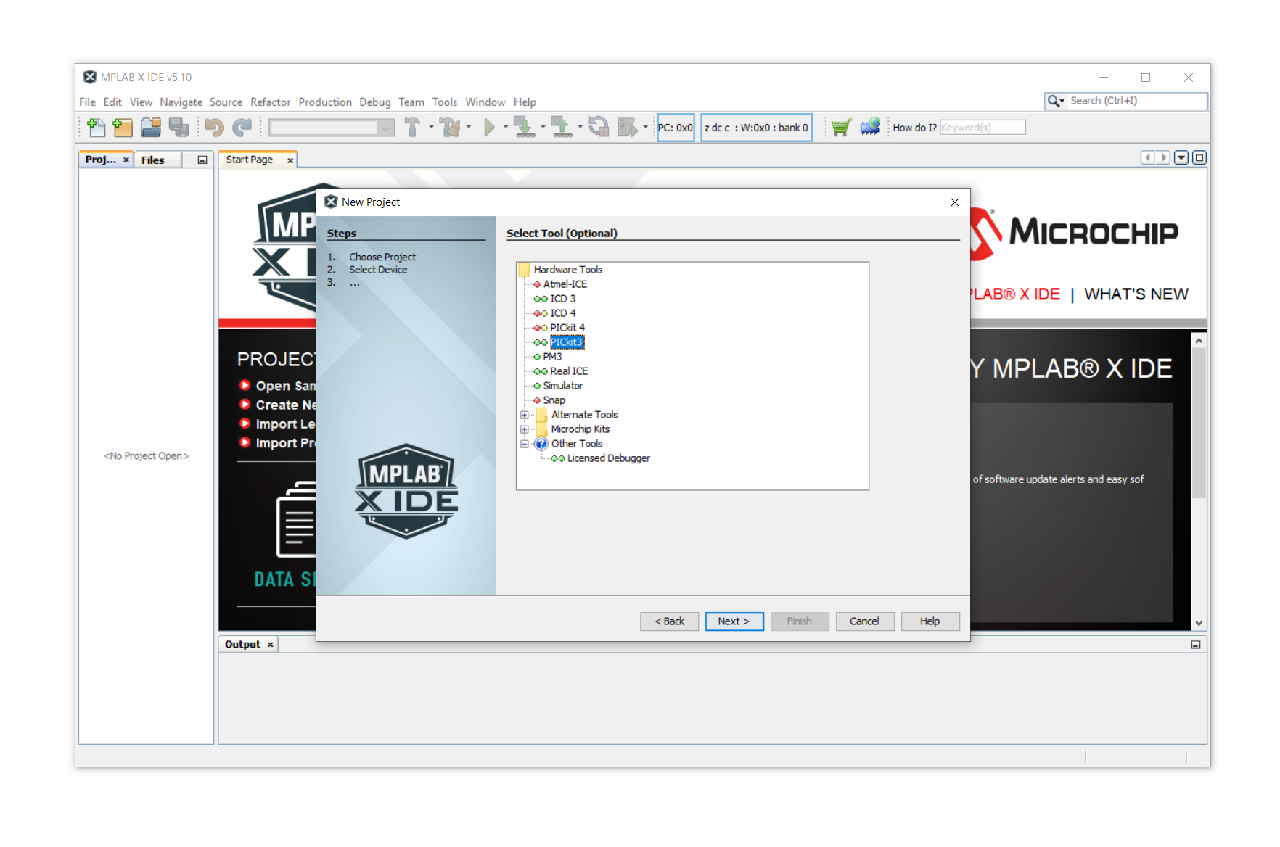Select ICD 3 from Hardware Tools
The width and height of the screenshot is (1280, 847).
tap(562, 299)
